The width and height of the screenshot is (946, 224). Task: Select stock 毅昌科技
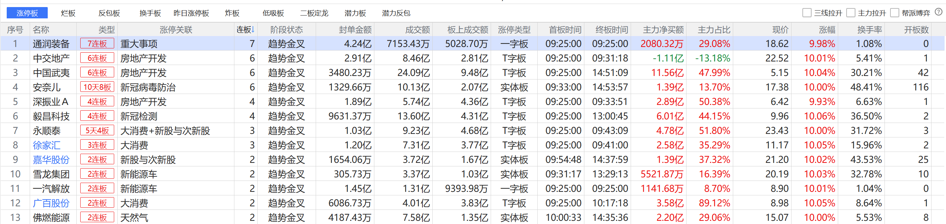pyautogui.click(x=51, y=116)
